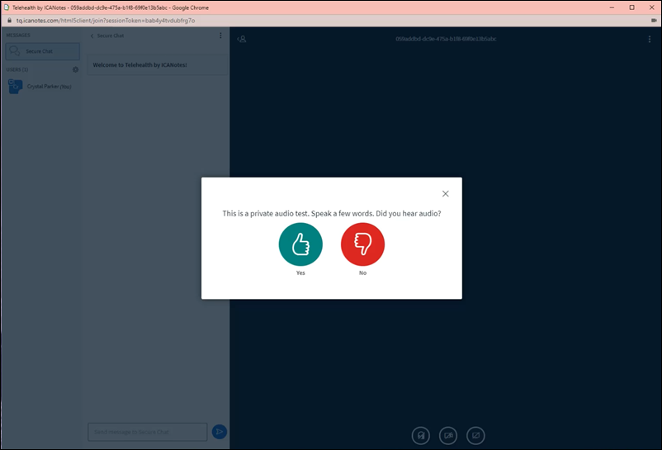The height and width of the screenshot is (450, 662).
Task: Toggle the users list panel icon
Action: (x=242, y=39)
